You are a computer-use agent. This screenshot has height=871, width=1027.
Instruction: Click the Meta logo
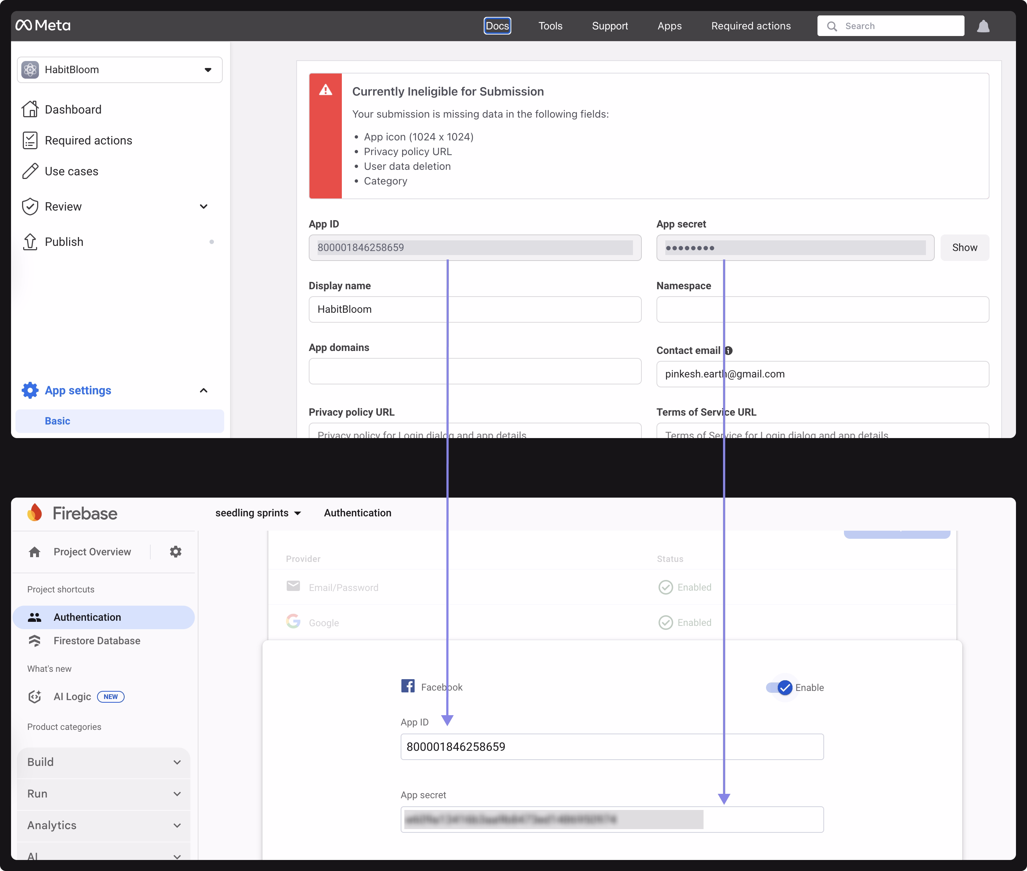(x=43, y=26)
